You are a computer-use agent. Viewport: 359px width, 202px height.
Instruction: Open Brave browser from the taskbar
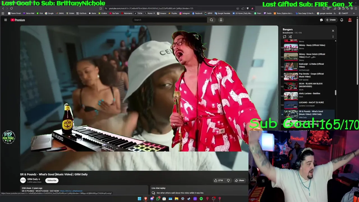pos(146,199)
